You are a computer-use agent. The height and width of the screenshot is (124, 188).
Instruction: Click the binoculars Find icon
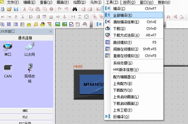tap(75, 9)
